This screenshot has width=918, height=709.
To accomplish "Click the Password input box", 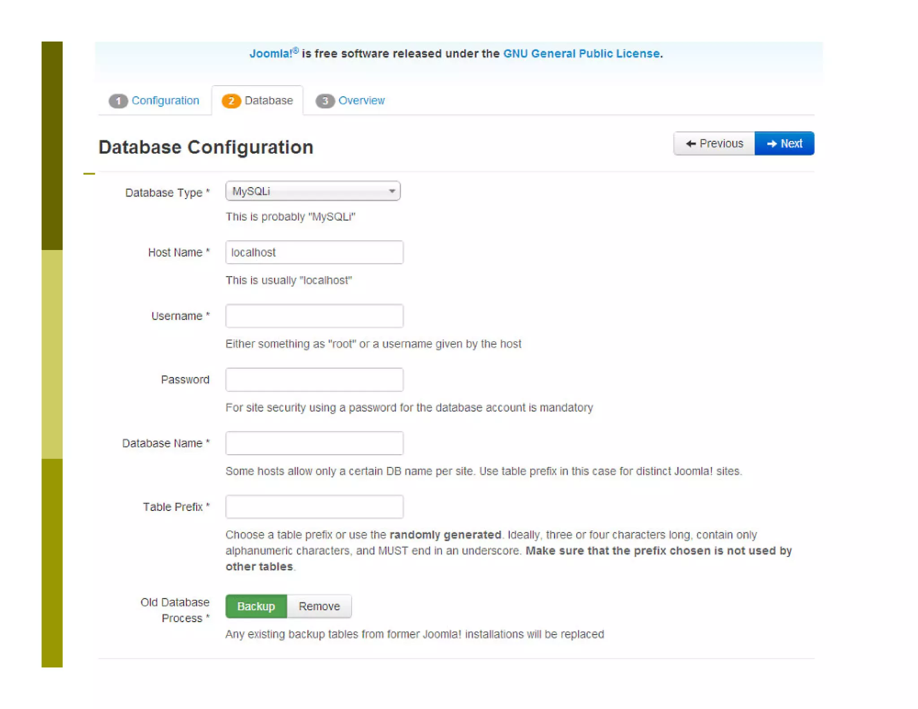I will click(314, 380).
